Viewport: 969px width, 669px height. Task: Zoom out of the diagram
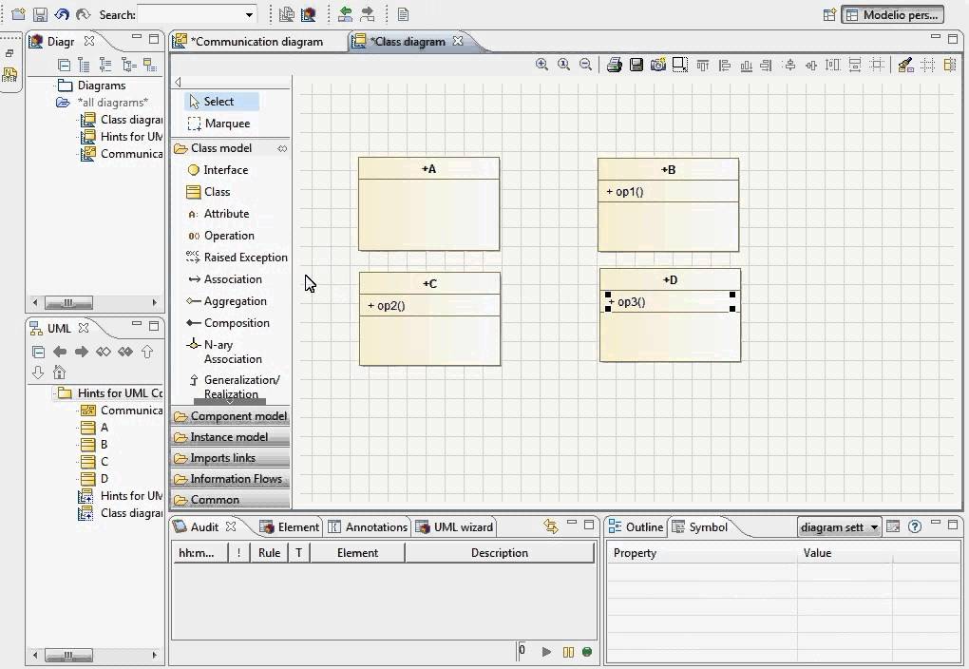pos(585,65)
